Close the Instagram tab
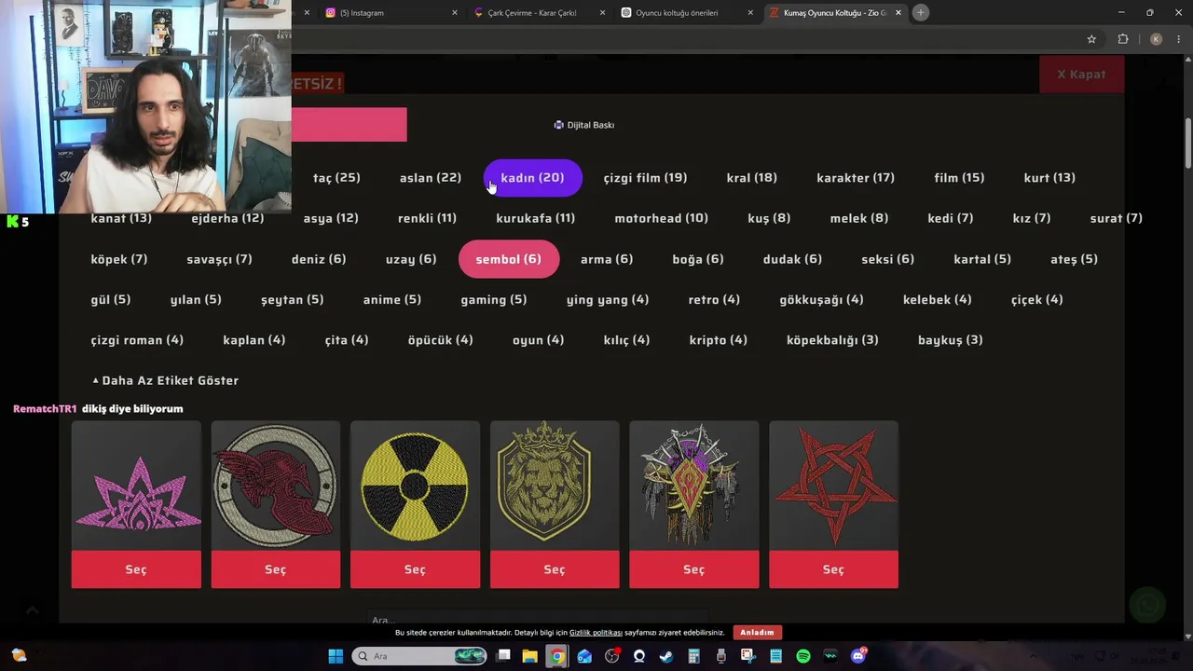1193x671 pixels. tap(455, 13)
